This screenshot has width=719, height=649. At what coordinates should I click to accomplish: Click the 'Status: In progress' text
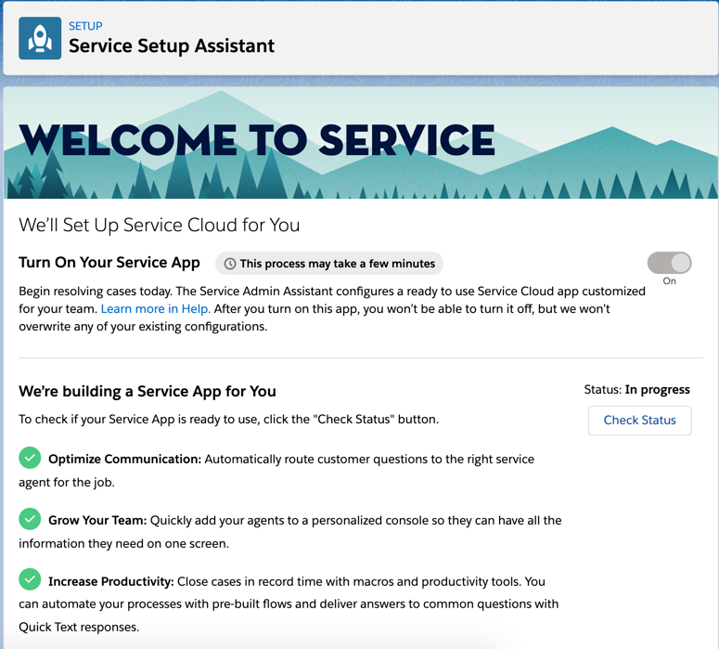click(636, 390)
